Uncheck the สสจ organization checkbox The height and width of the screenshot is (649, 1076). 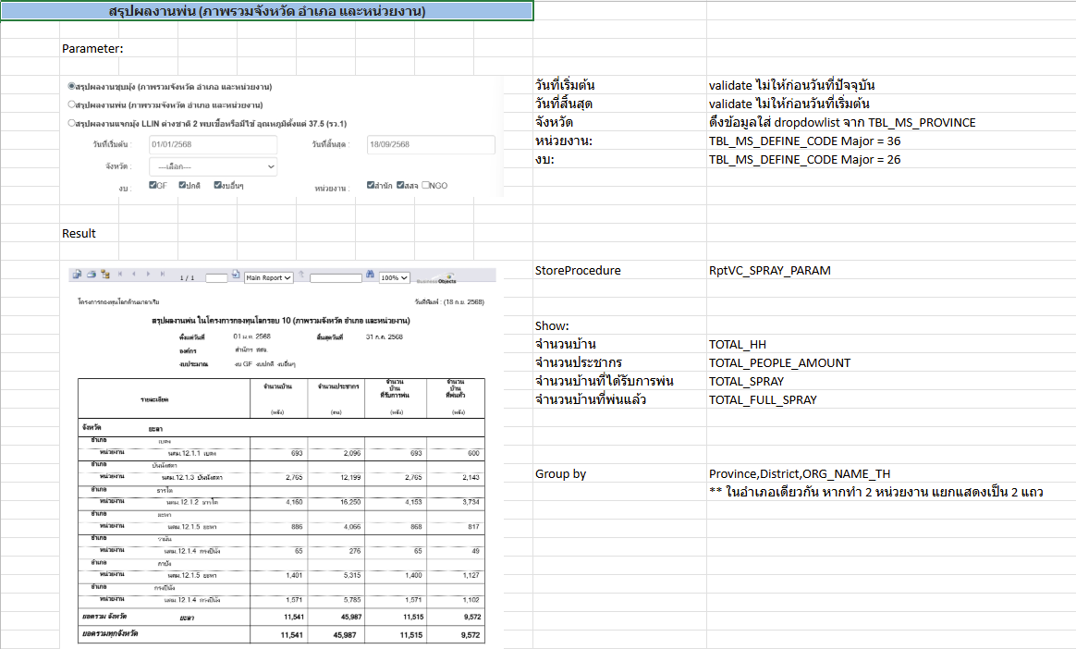400,185
